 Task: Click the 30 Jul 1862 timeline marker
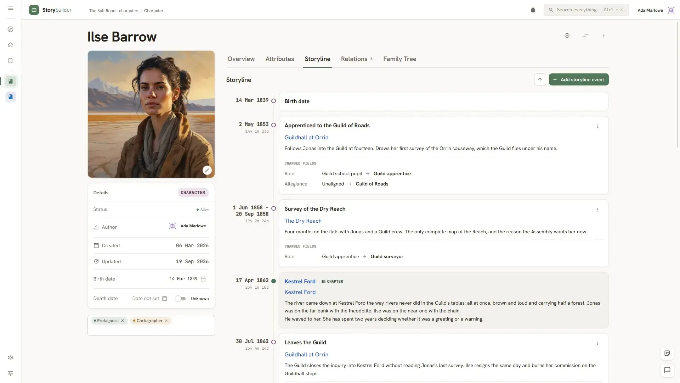click(x=273, y=342)
